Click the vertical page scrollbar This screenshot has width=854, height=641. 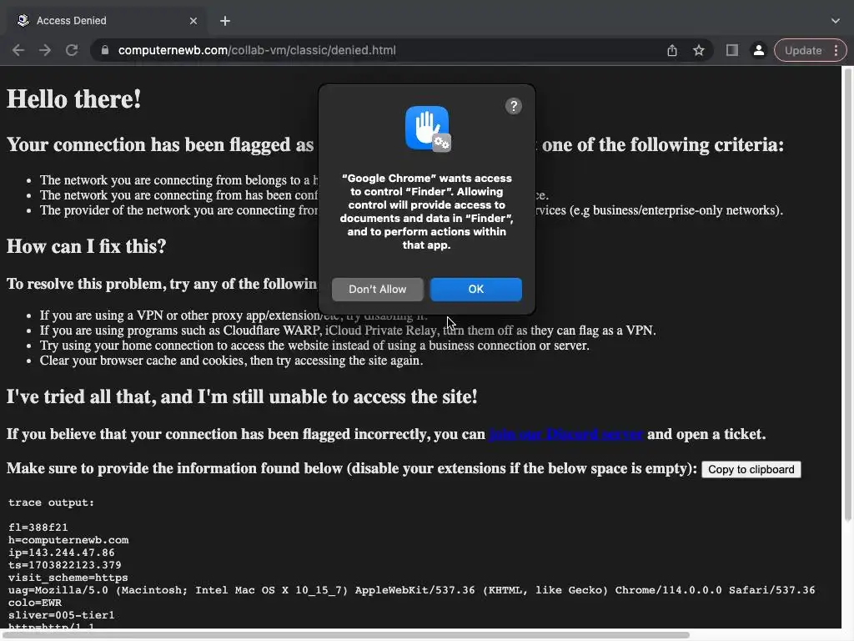coord(848,295)
